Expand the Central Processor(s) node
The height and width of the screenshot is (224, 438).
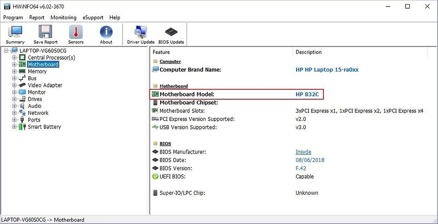15,58
